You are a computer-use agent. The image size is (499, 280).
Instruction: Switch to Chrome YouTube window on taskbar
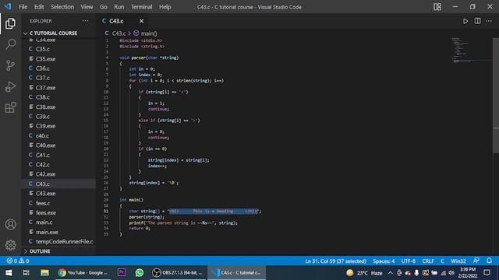click(x=83, y=273)
